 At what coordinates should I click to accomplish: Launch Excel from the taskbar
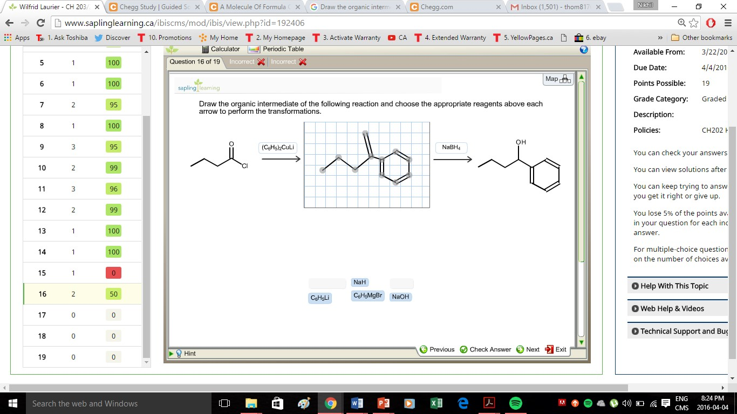(x=436, y=402)
